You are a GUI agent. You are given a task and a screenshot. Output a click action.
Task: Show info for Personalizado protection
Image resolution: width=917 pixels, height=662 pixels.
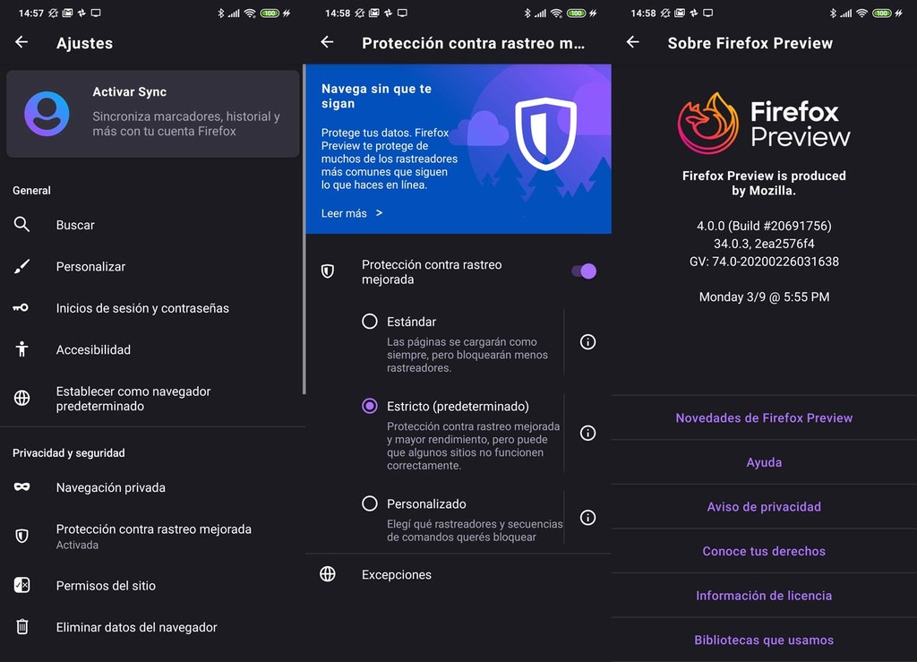point(587,518)
